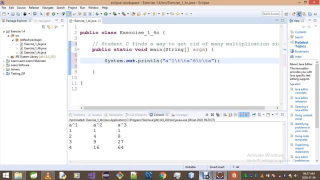The width and height of the screenshot is (320, 180).
Task: Collapse the src folder node
Action: 8,35
